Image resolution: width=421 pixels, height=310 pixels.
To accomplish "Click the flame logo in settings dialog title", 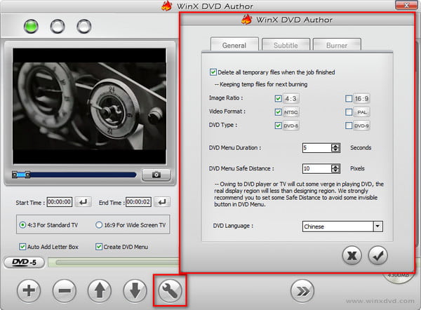I will tap(246, 20).
